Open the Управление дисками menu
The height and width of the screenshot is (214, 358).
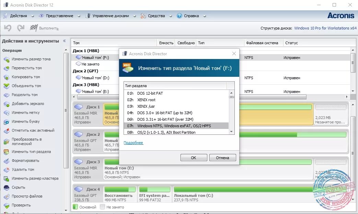[x=111, y=16]
